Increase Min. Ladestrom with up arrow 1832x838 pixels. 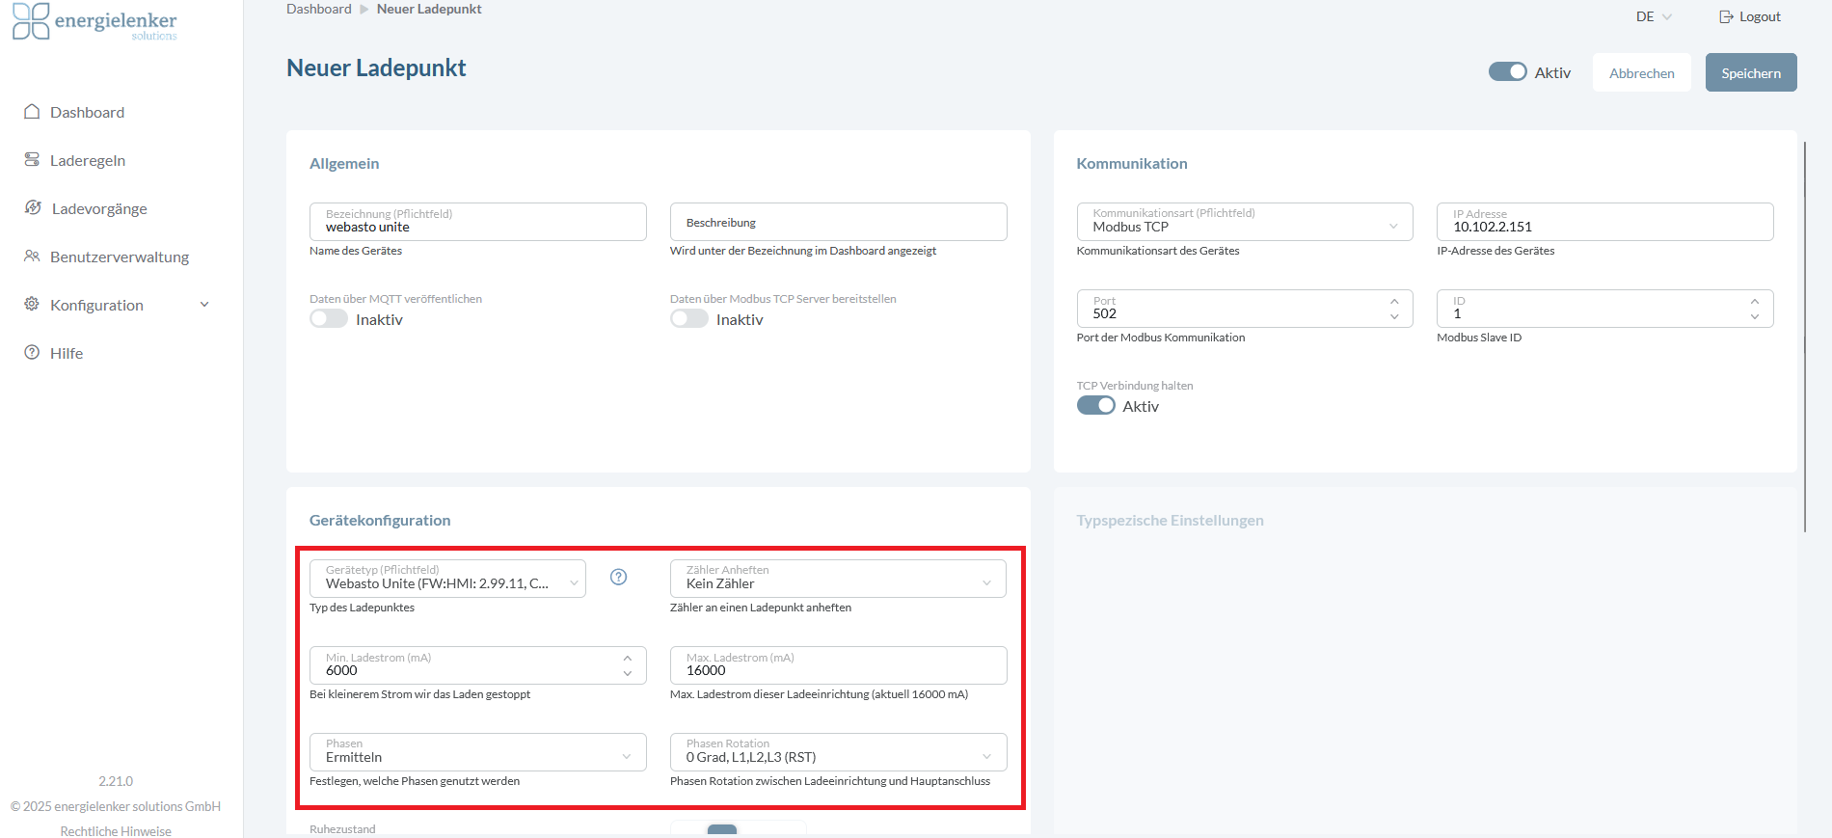(628, 658)
